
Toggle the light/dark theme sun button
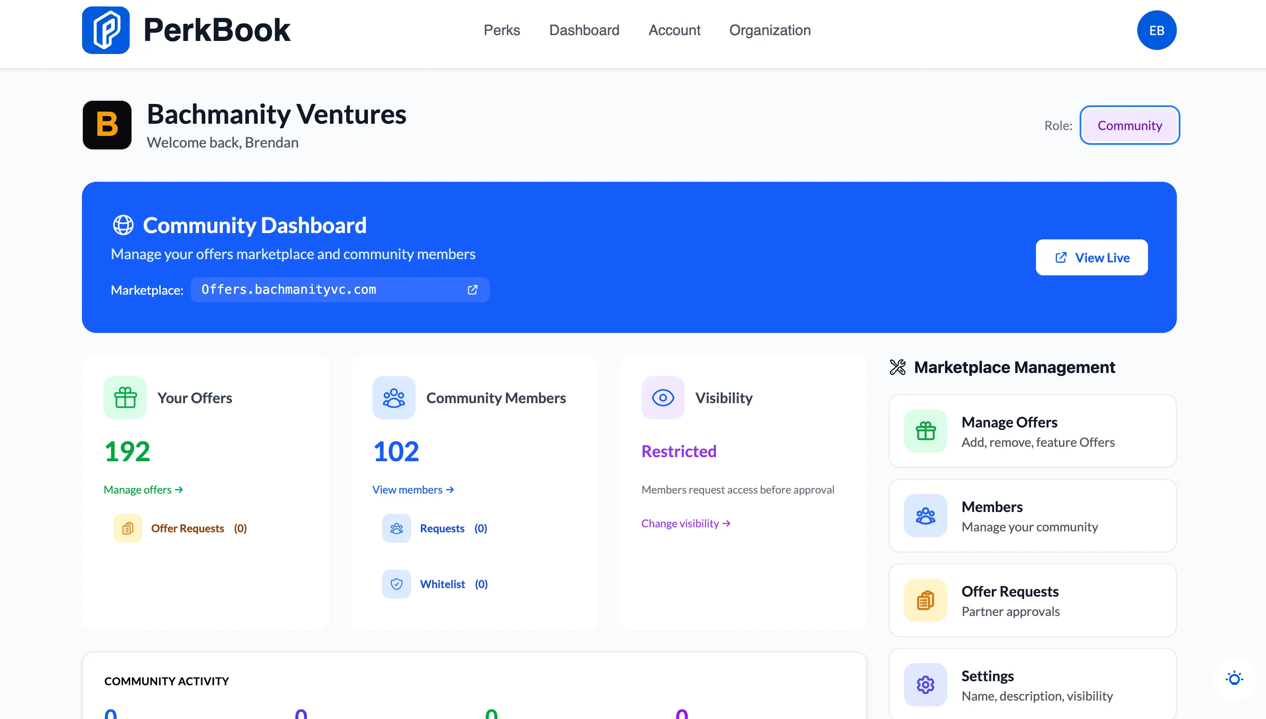(1234, 679)
